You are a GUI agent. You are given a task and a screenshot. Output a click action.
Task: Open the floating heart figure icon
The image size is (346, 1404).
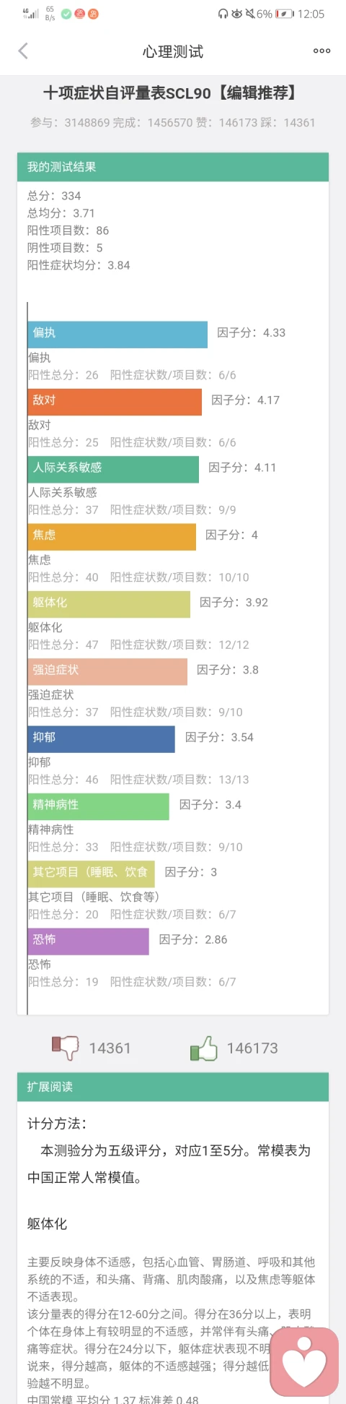click(304, 1361)
